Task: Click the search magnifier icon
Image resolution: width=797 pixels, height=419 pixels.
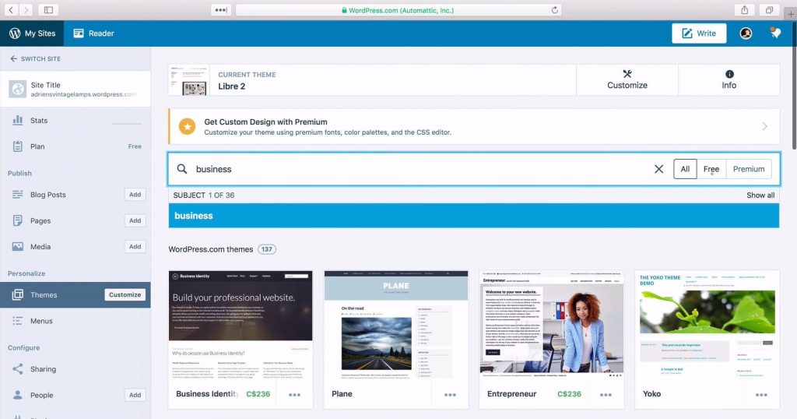Action: 181,169
